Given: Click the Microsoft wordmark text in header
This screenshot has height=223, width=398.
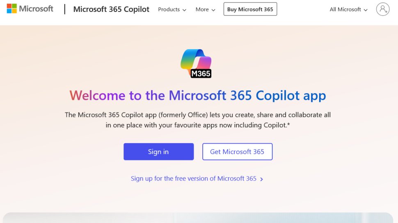Looking at the screenshot, I should (36, 9).
